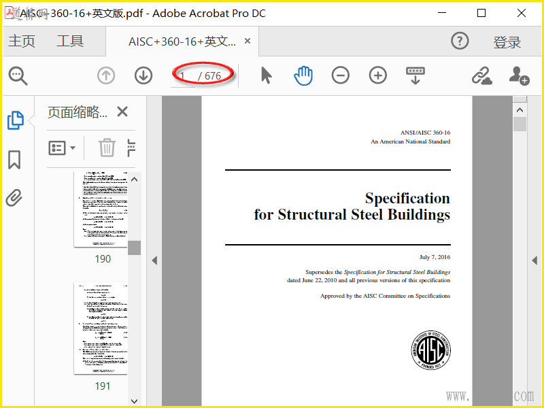The width and height of the screenshot is (544, 408).
Task: Zoom out with minus button
Action: click(x=341, y=75)
